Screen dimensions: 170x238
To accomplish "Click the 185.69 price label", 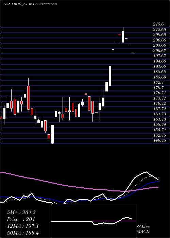I will pos(159,77).
